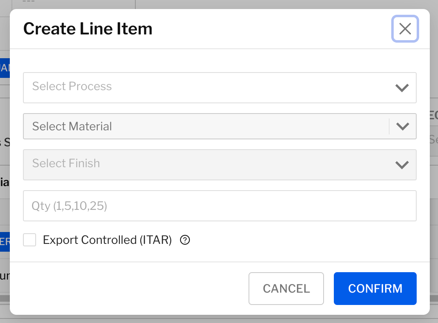
Task: Select the Select Material combo box
Action: [x=219, y=126]
